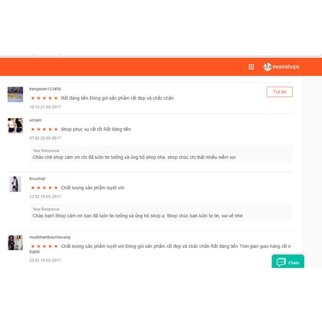
Task: Click the chat bubble icon in Chats
Action: pyautogui.click(x=281, y=262)
